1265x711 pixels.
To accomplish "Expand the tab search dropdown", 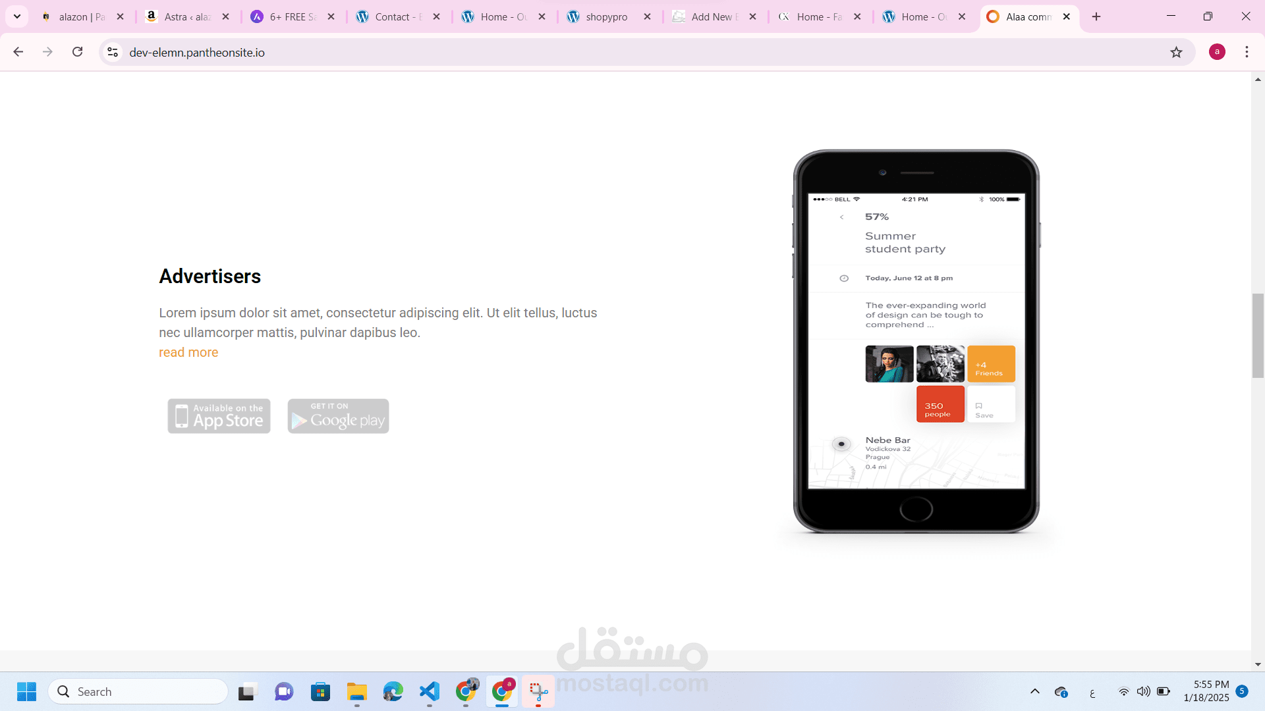I will coord(17,16).
